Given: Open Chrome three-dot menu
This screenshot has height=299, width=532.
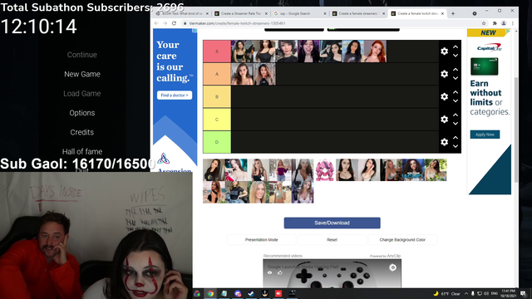Looking at the screenshot, I should pyautogui.click(x=513, y=23).
